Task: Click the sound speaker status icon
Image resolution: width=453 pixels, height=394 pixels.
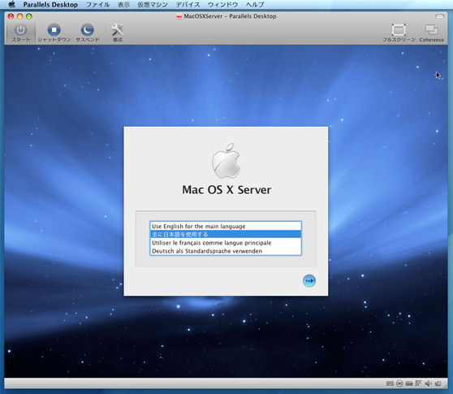Action: [x=428, y=383]
